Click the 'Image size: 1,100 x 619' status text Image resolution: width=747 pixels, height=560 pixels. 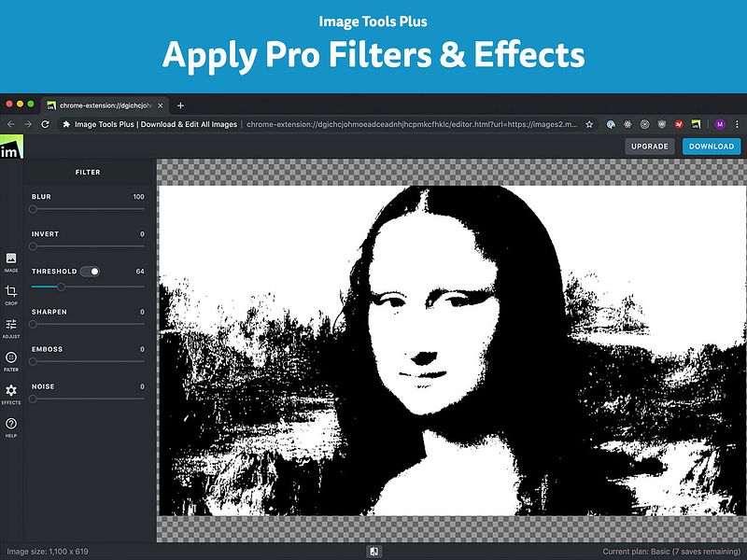48,552
